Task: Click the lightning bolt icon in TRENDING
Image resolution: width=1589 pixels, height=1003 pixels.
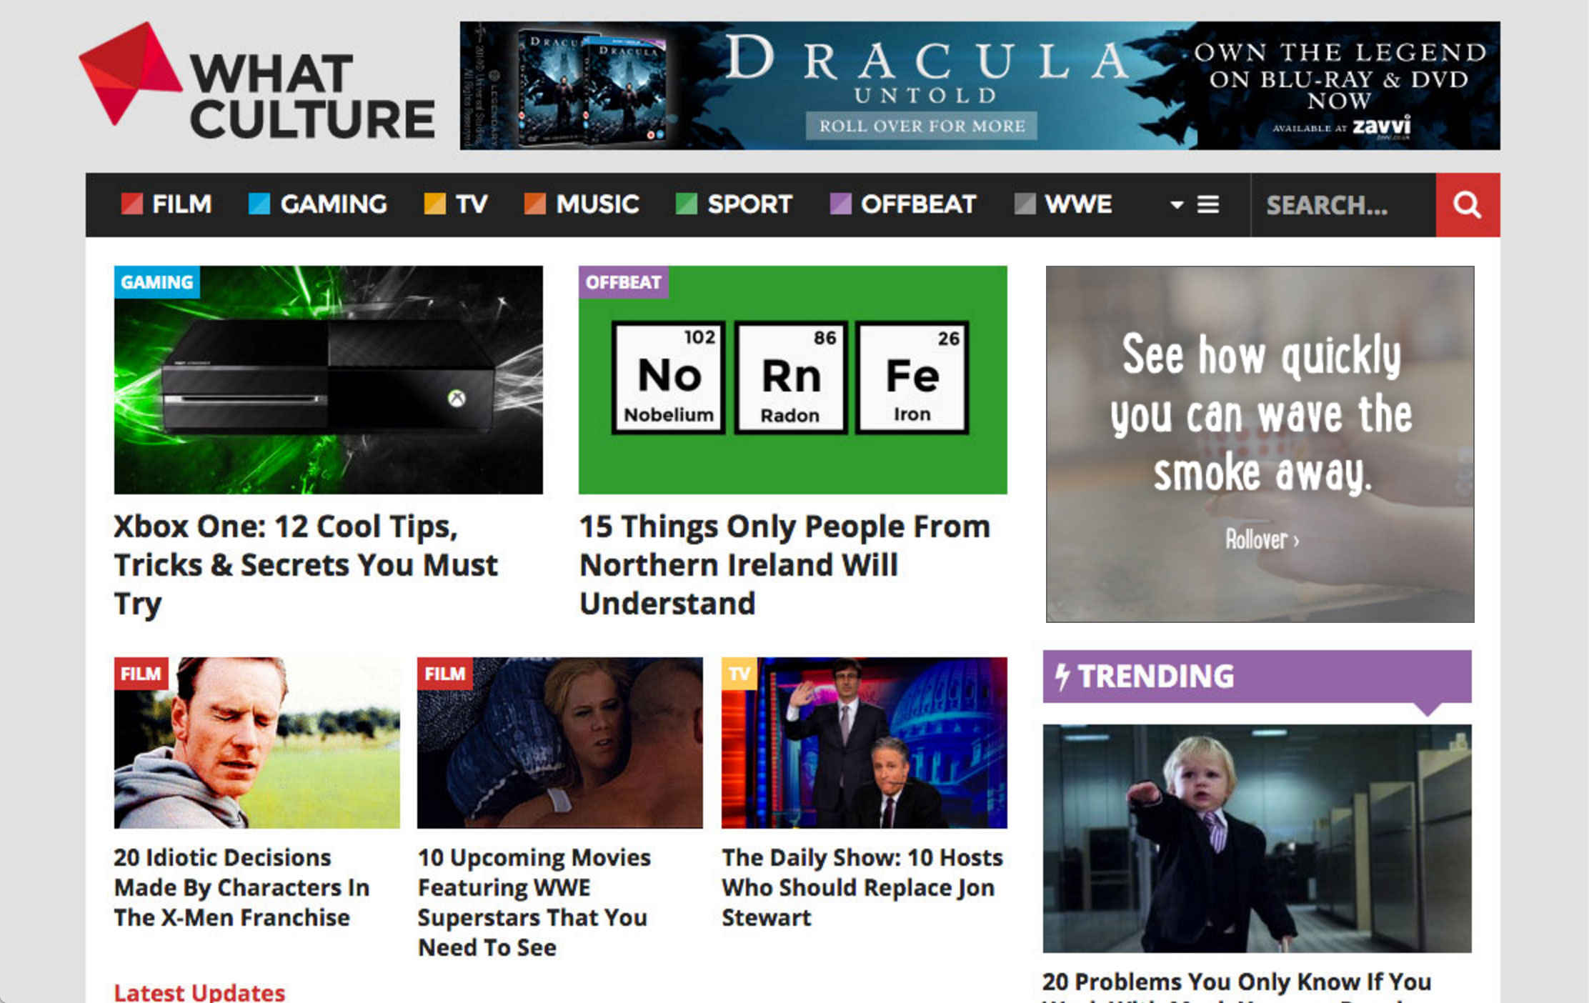Action: pos(1062,677)
